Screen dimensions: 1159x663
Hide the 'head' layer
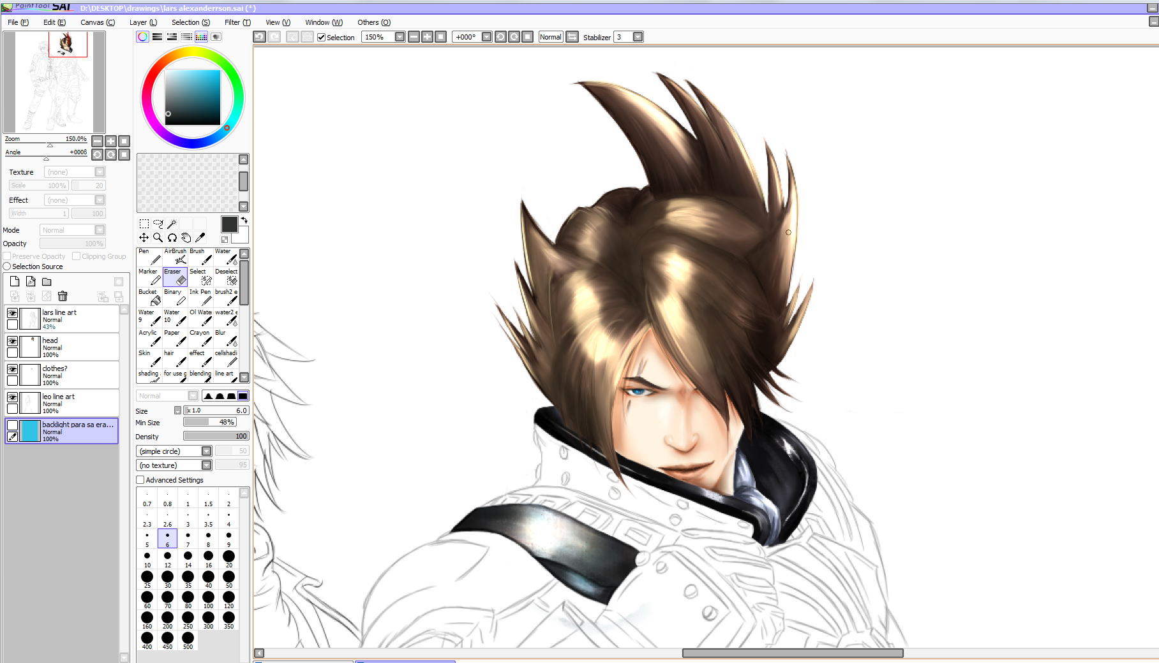tap(12, 341)
